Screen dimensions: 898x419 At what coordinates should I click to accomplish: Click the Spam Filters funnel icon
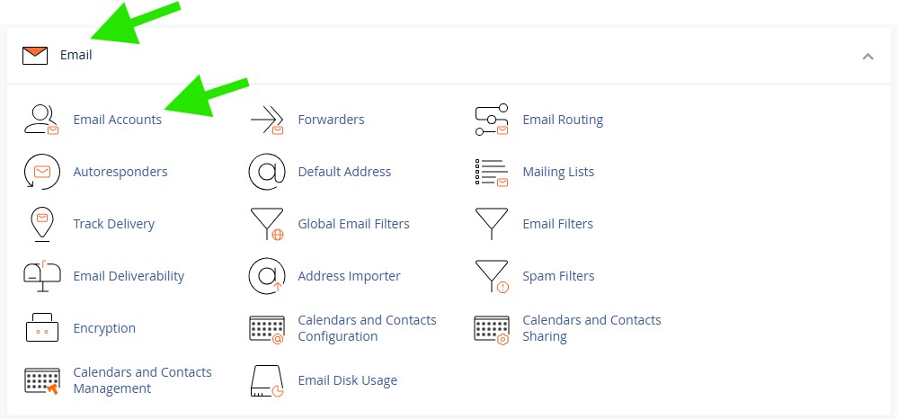click(492, 276)
